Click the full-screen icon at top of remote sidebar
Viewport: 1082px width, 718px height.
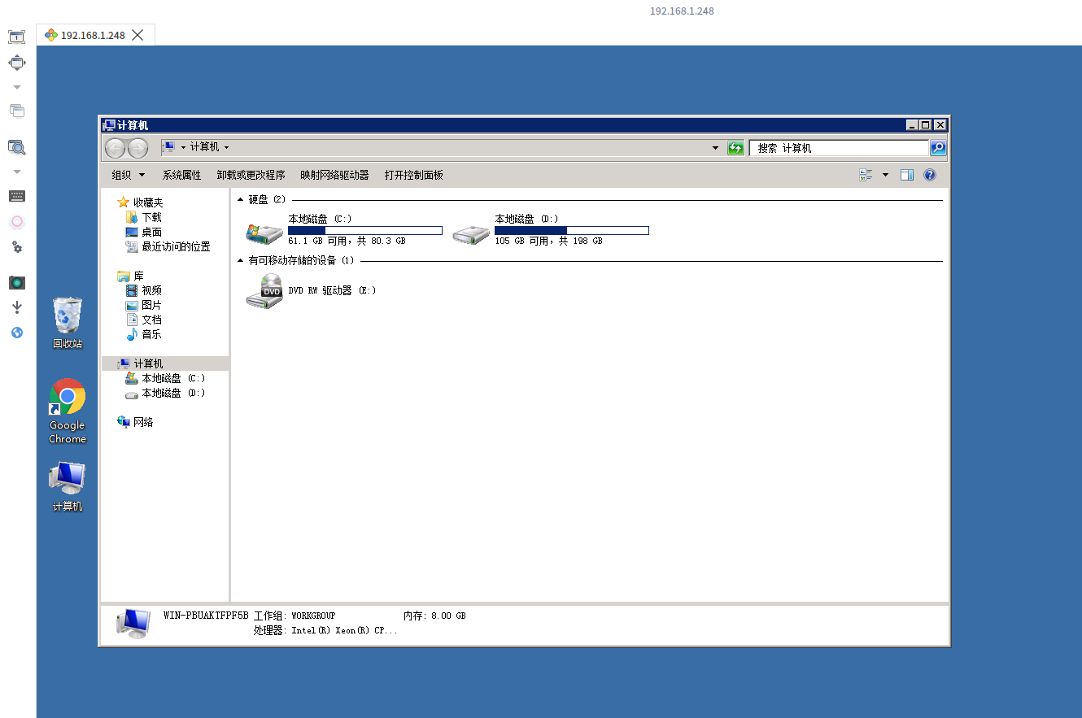click(x=17, y=37)
